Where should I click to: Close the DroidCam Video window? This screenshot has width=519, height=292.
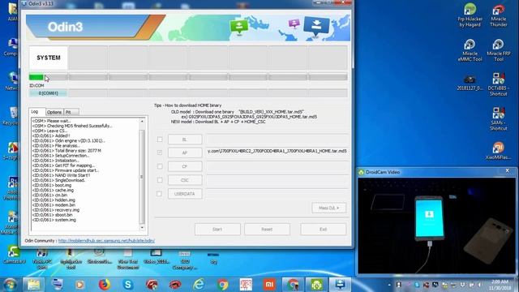[x=508, y=170]
